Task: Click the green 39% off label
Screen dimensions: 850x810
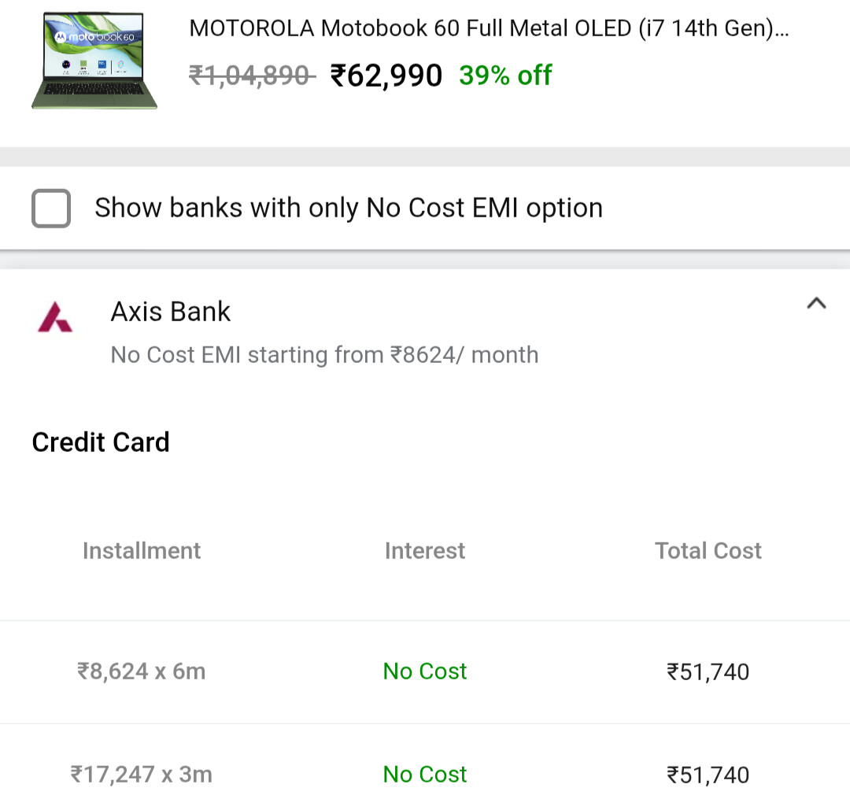Action: pos(505,76)
